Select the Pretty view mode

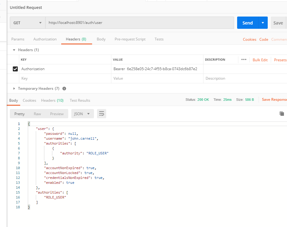pos(19,114)
